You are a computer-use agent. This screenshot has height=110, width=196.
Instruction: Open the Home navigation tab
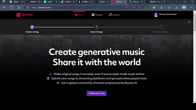point(79,15)
